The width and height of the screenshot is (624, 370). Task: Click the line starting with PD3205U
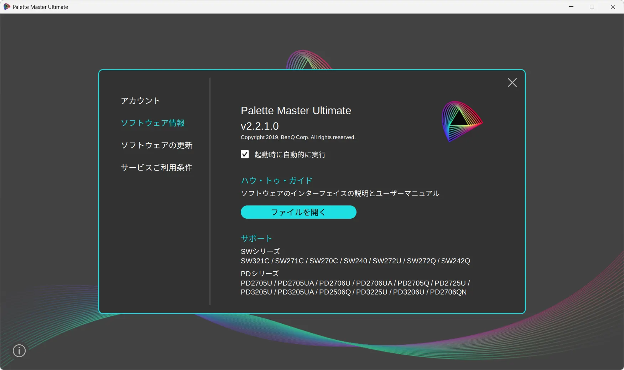tap(354, 292)
